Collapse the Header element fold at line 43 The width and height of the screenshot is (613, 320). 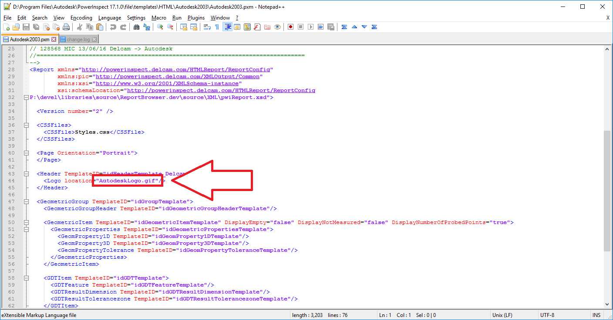click(x=26, y=173)
